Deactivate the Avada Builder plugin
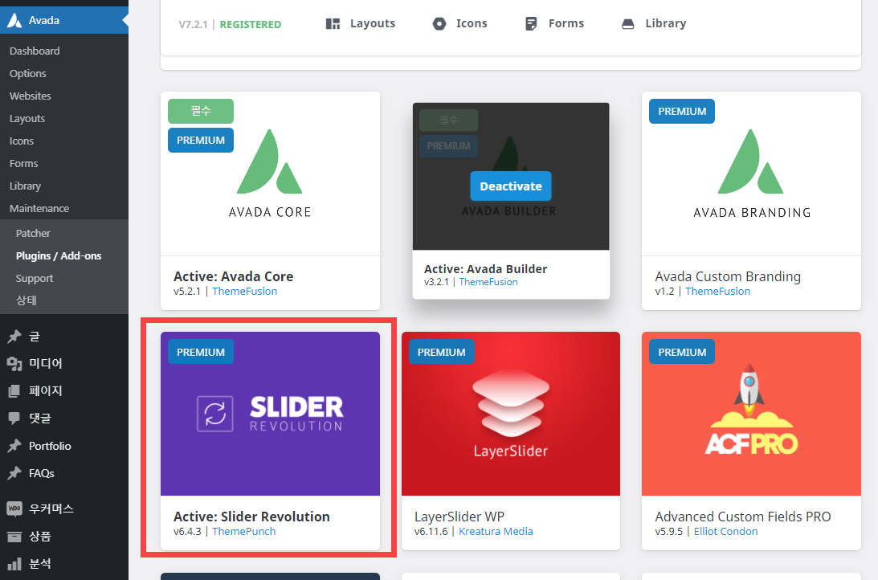This screenshot has height=580, width=878. (511, 186)
